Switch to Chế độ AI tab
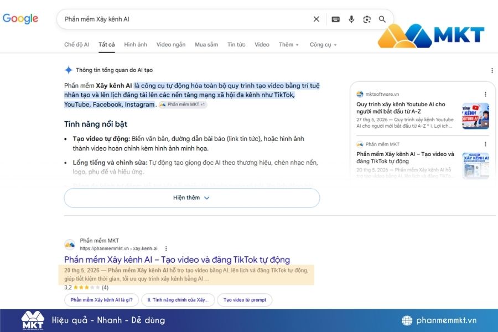Screen dimensions: 498x332 [76, 44]
